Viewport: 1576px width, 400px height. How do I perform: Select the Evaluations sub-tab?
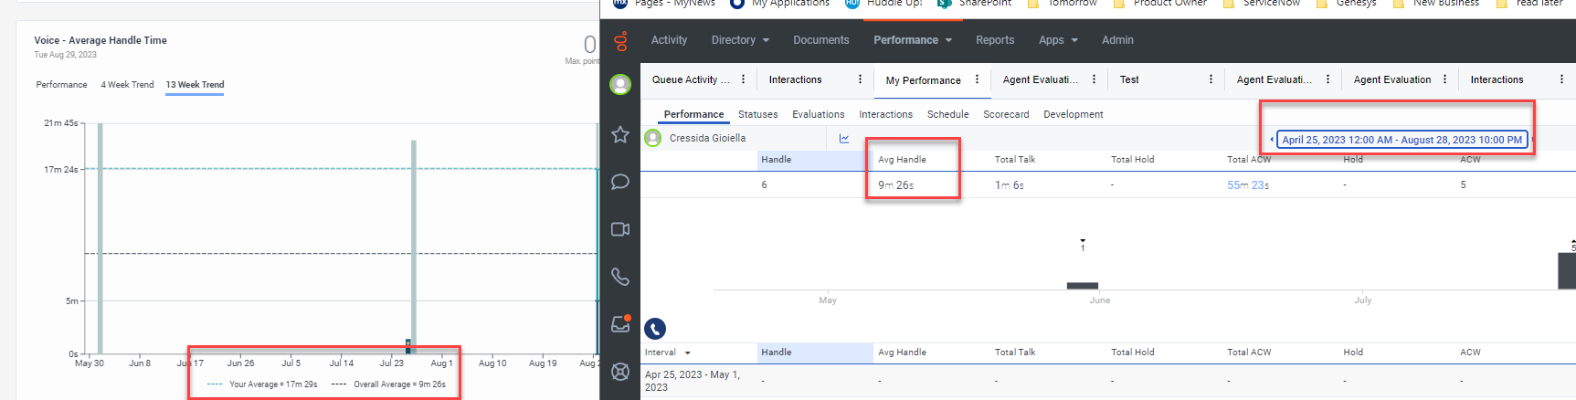[818, 114]
